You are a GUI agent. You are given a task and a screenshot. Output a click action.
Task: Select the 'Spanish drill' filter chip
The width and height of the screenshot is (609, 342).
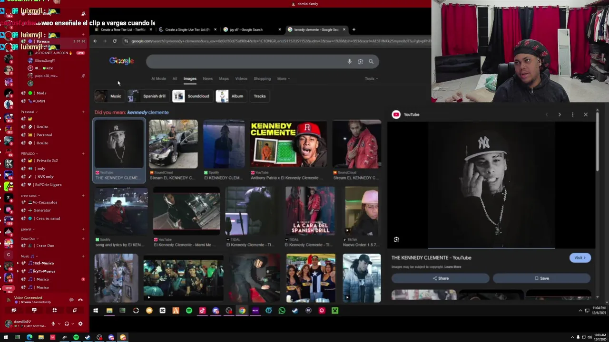[x=148, y=96]
